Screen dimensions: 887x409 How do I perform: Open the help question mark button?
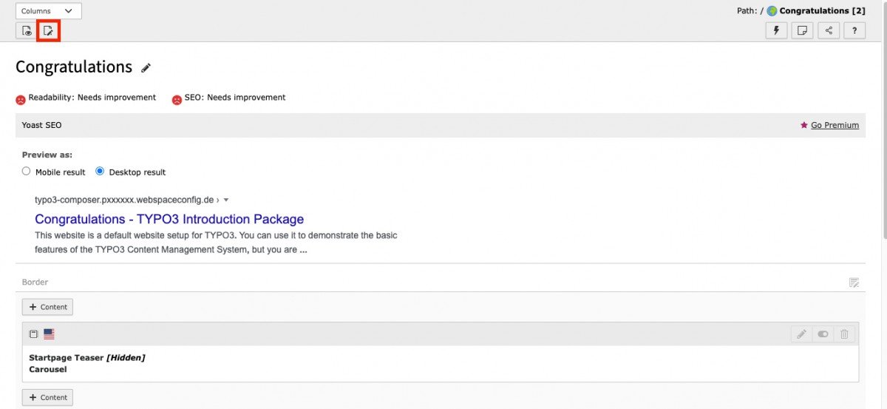point(854,30)
